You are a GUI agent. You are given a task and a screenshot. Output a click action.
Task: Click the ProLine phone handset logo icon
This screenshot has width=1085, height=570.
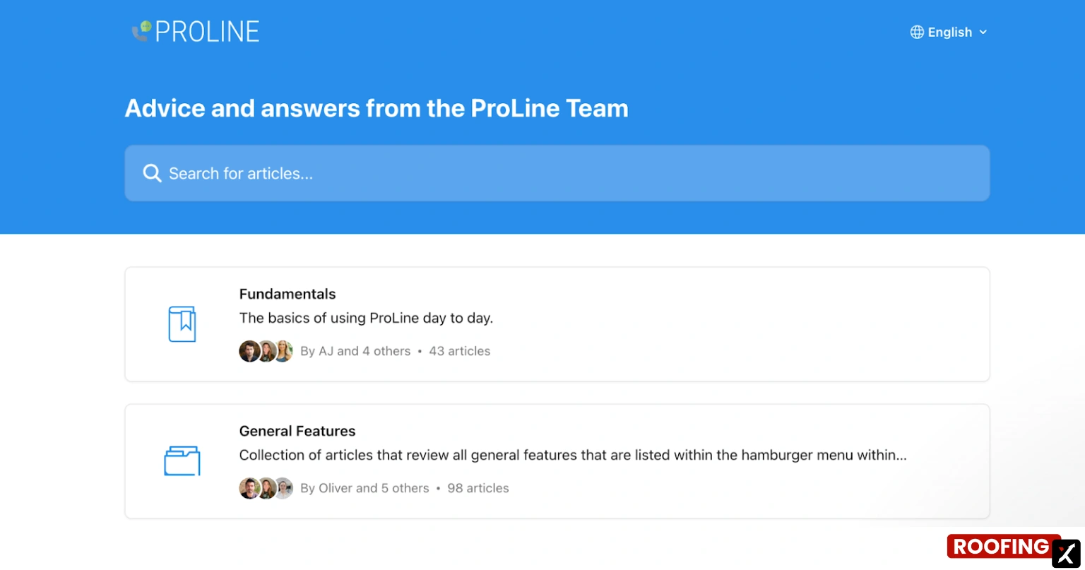(x=140, y=31)
